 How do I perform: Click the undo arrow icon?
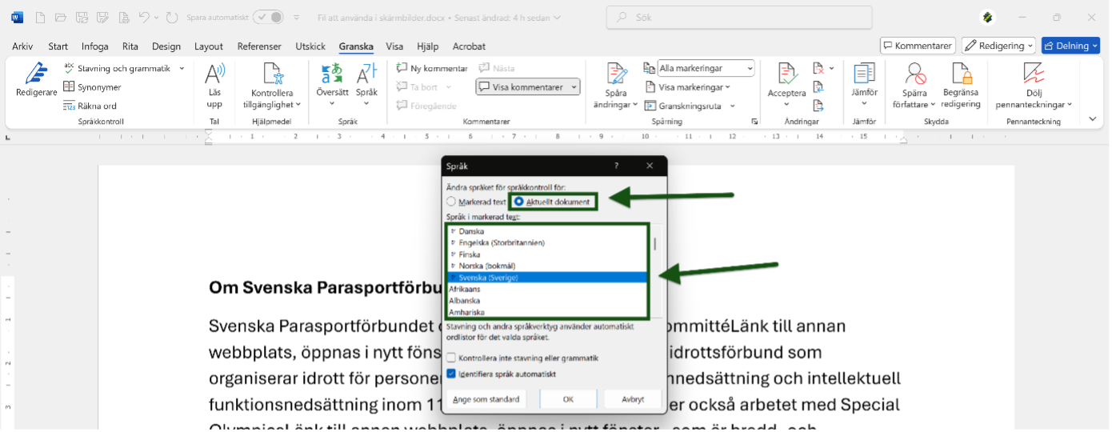pos(144,17)
